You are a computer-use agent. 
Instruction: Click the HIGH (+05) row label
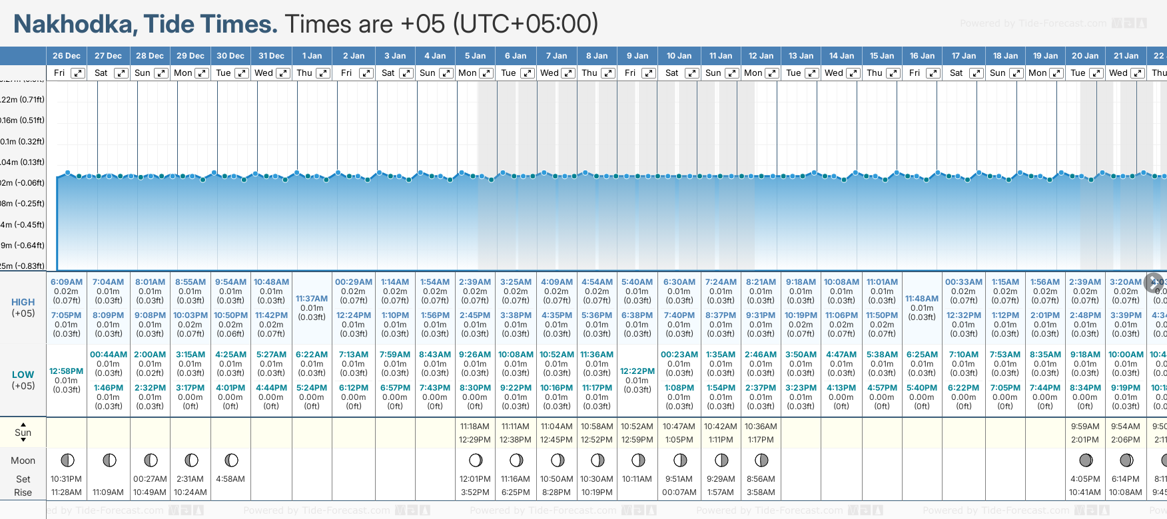pos(23,307)
